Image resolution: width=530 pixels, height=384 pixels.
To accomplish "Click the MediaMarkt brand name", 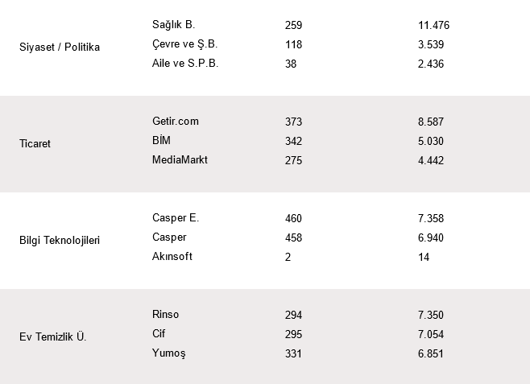I will [180, 159].
